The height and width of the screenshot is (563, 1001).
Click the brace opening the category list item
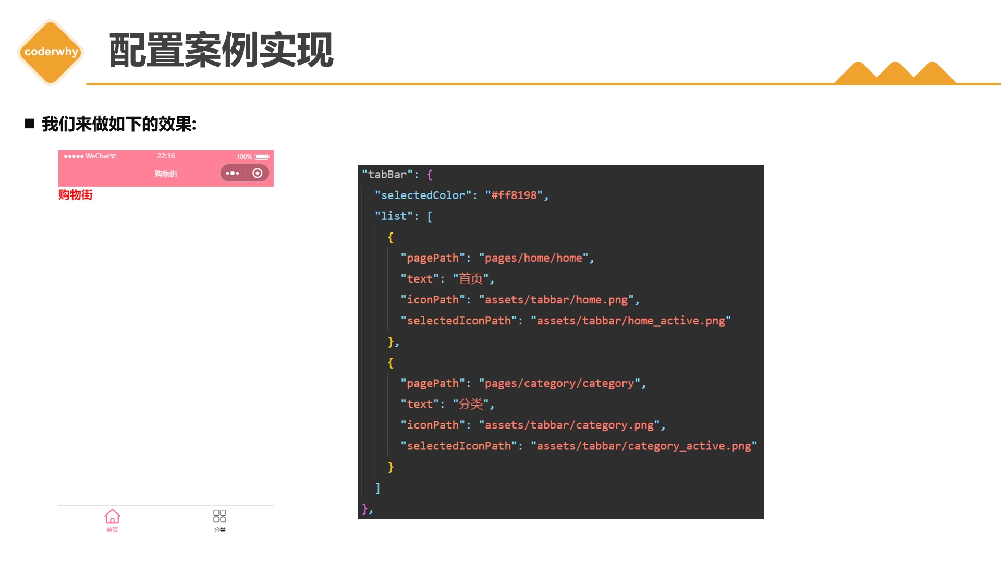tap(390, 363)
